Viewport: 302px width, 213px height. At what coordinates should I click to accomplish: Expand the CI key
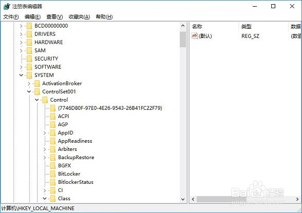pos(45,190)
